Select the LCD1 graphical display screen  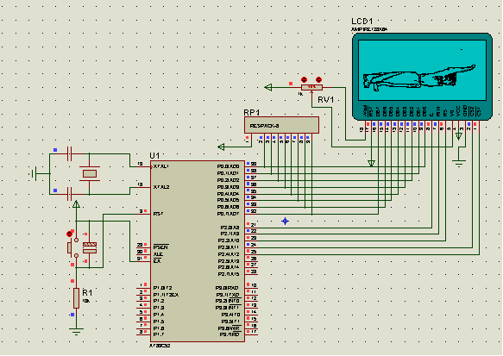[x=422, y=70]
